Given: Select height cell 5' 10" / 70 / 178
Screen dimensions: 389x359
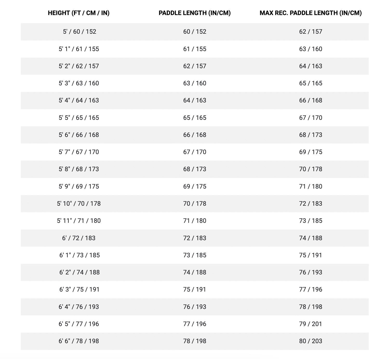Looking at the screenshot, I should [x=79, y=204].
